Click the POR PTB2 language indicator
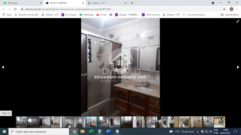The image size is (241, 135). [216, 131]
